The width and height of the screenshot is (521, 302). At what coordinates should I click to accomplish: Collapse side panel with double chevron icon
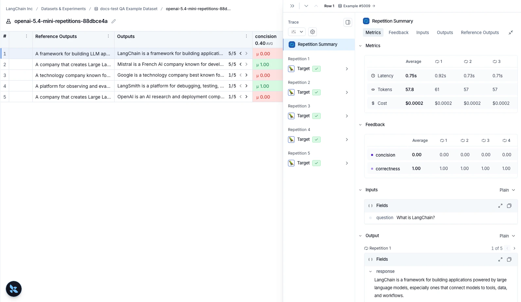point(292,6)
